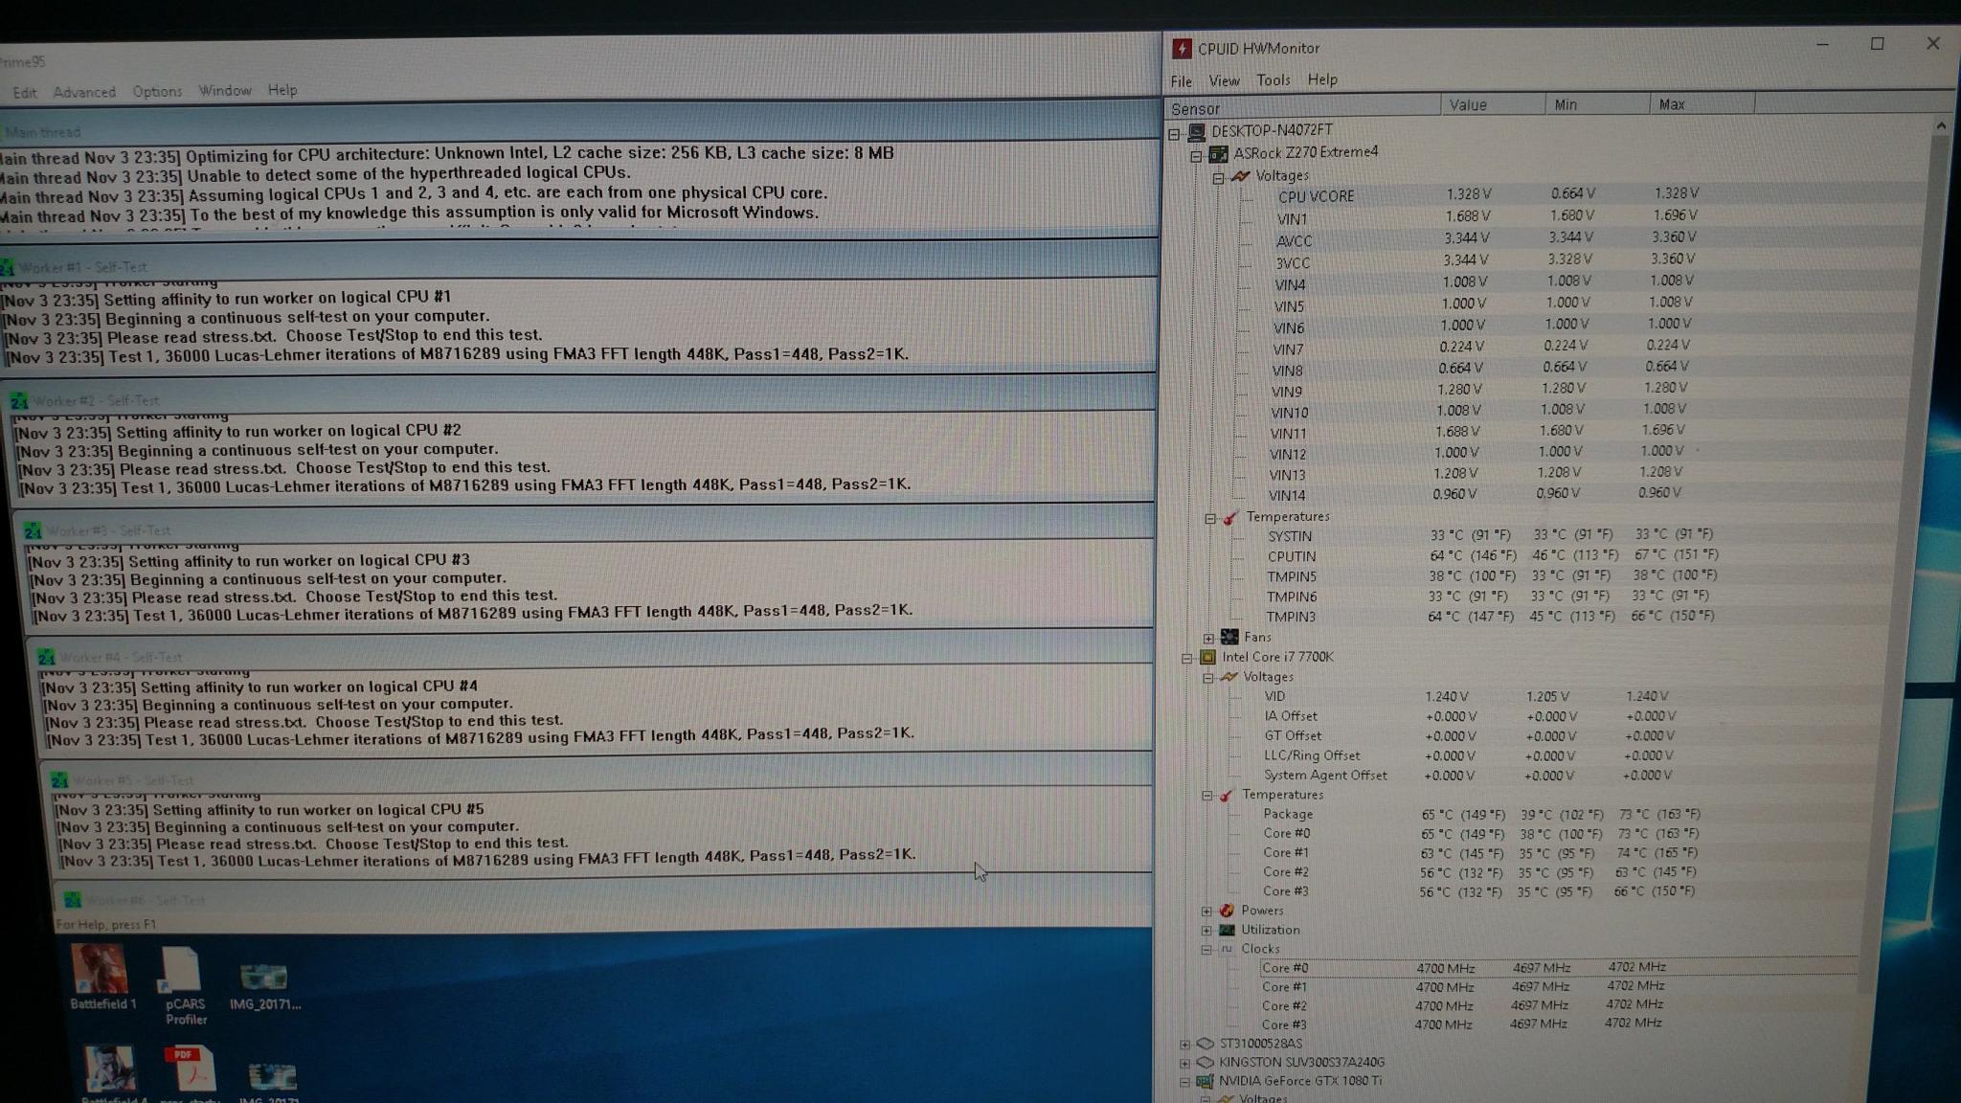This screenshot has height=1103, width=1961.
Task: Click the Value column header
Action: pyautogui.click(x=1493, y=105)
